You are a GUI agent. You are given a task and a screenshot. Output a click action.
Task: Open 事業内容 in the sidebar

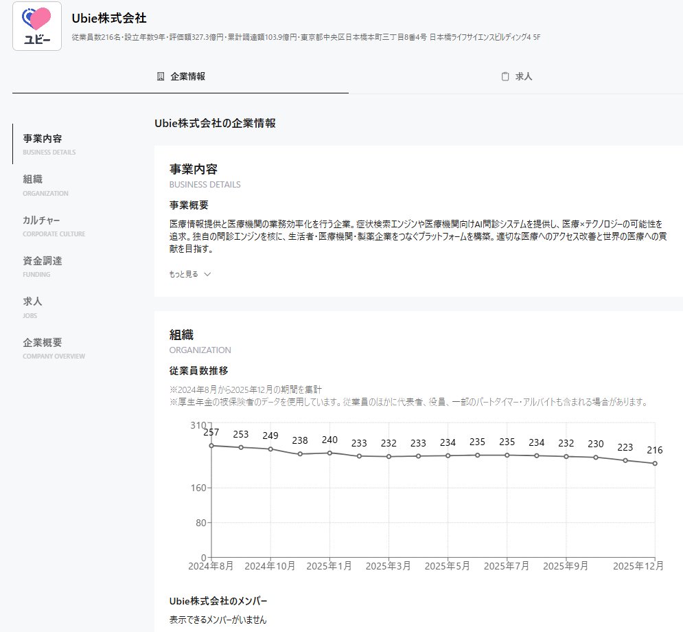tap(49, 144)
